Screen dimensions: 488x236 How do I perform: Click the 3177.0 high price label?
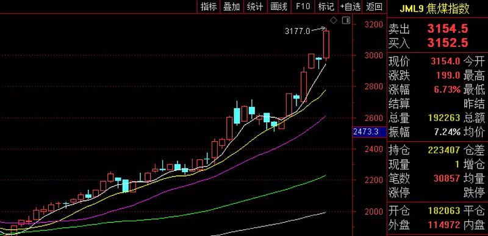[298, 31]
